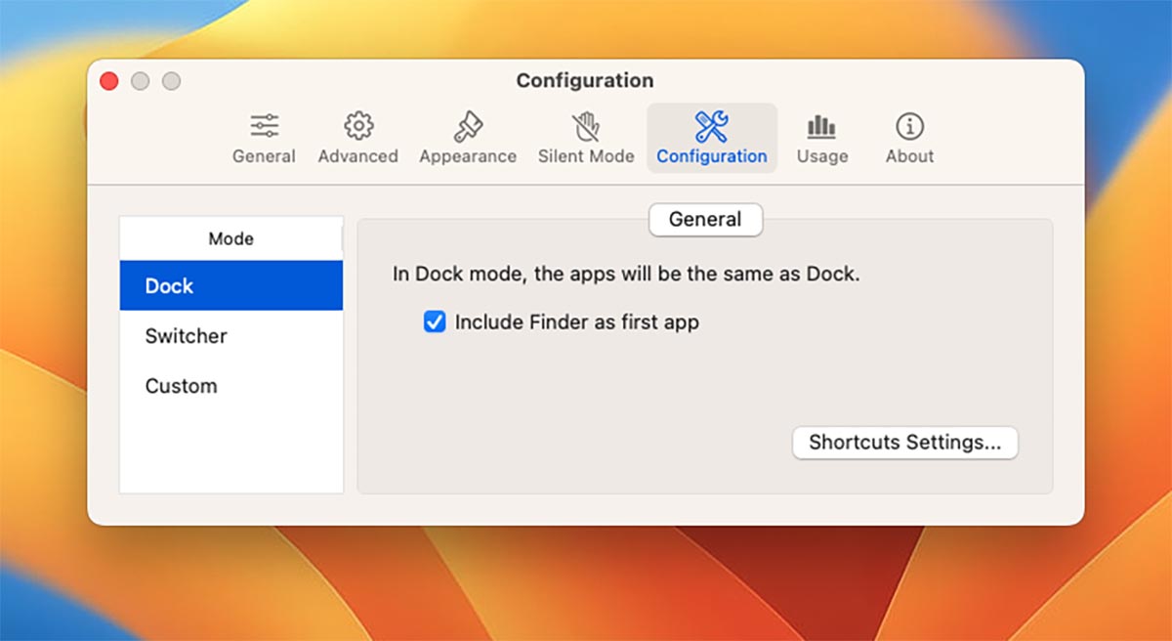This screenshot has height=641, width=1172.
Task: Close the Configuration window
Action: (109, 81)
